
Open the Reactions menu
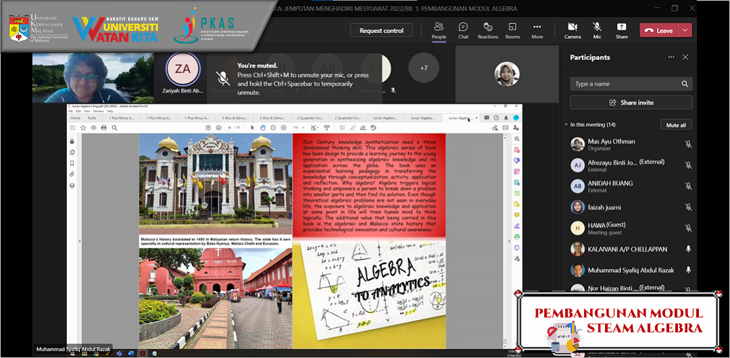click(487, 30)
